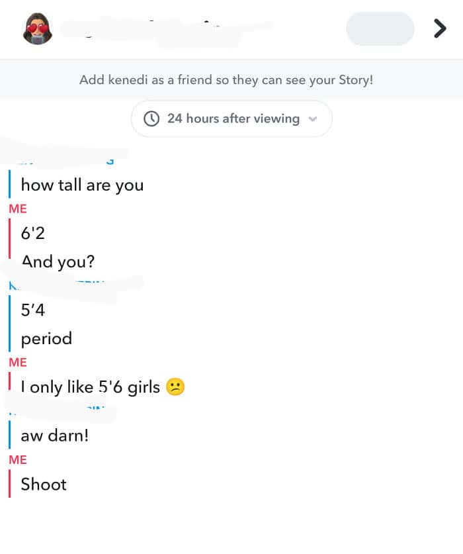
Task: Tap the 'aw darn!' message
Action: coord(54,436)
